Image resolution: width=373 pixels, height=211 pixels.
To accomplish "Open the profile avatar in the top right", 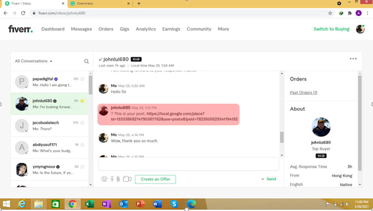I will pos(360,29).
